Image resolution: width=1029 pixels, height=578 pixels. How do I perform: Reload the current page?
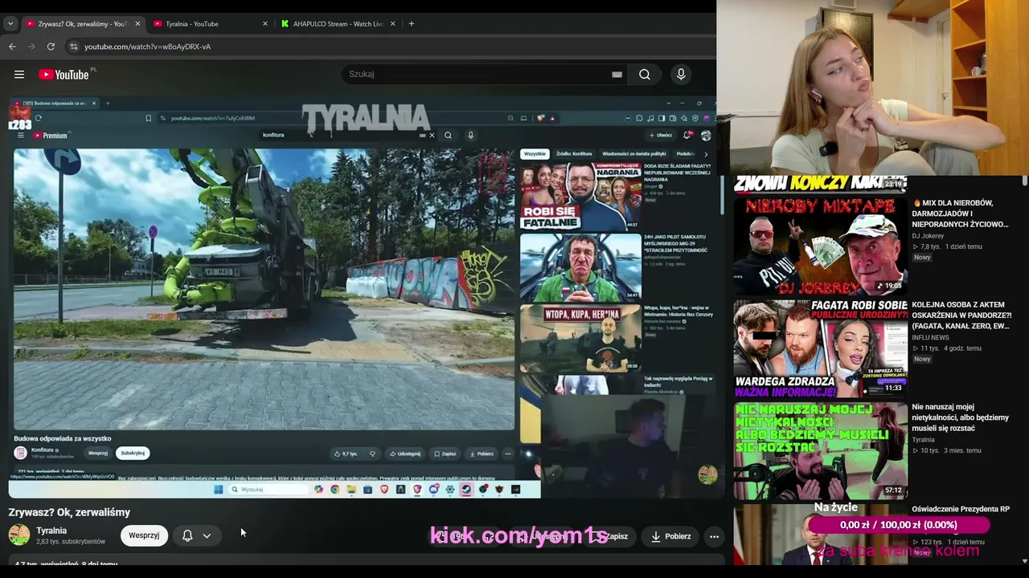click(x=51, y=47)
